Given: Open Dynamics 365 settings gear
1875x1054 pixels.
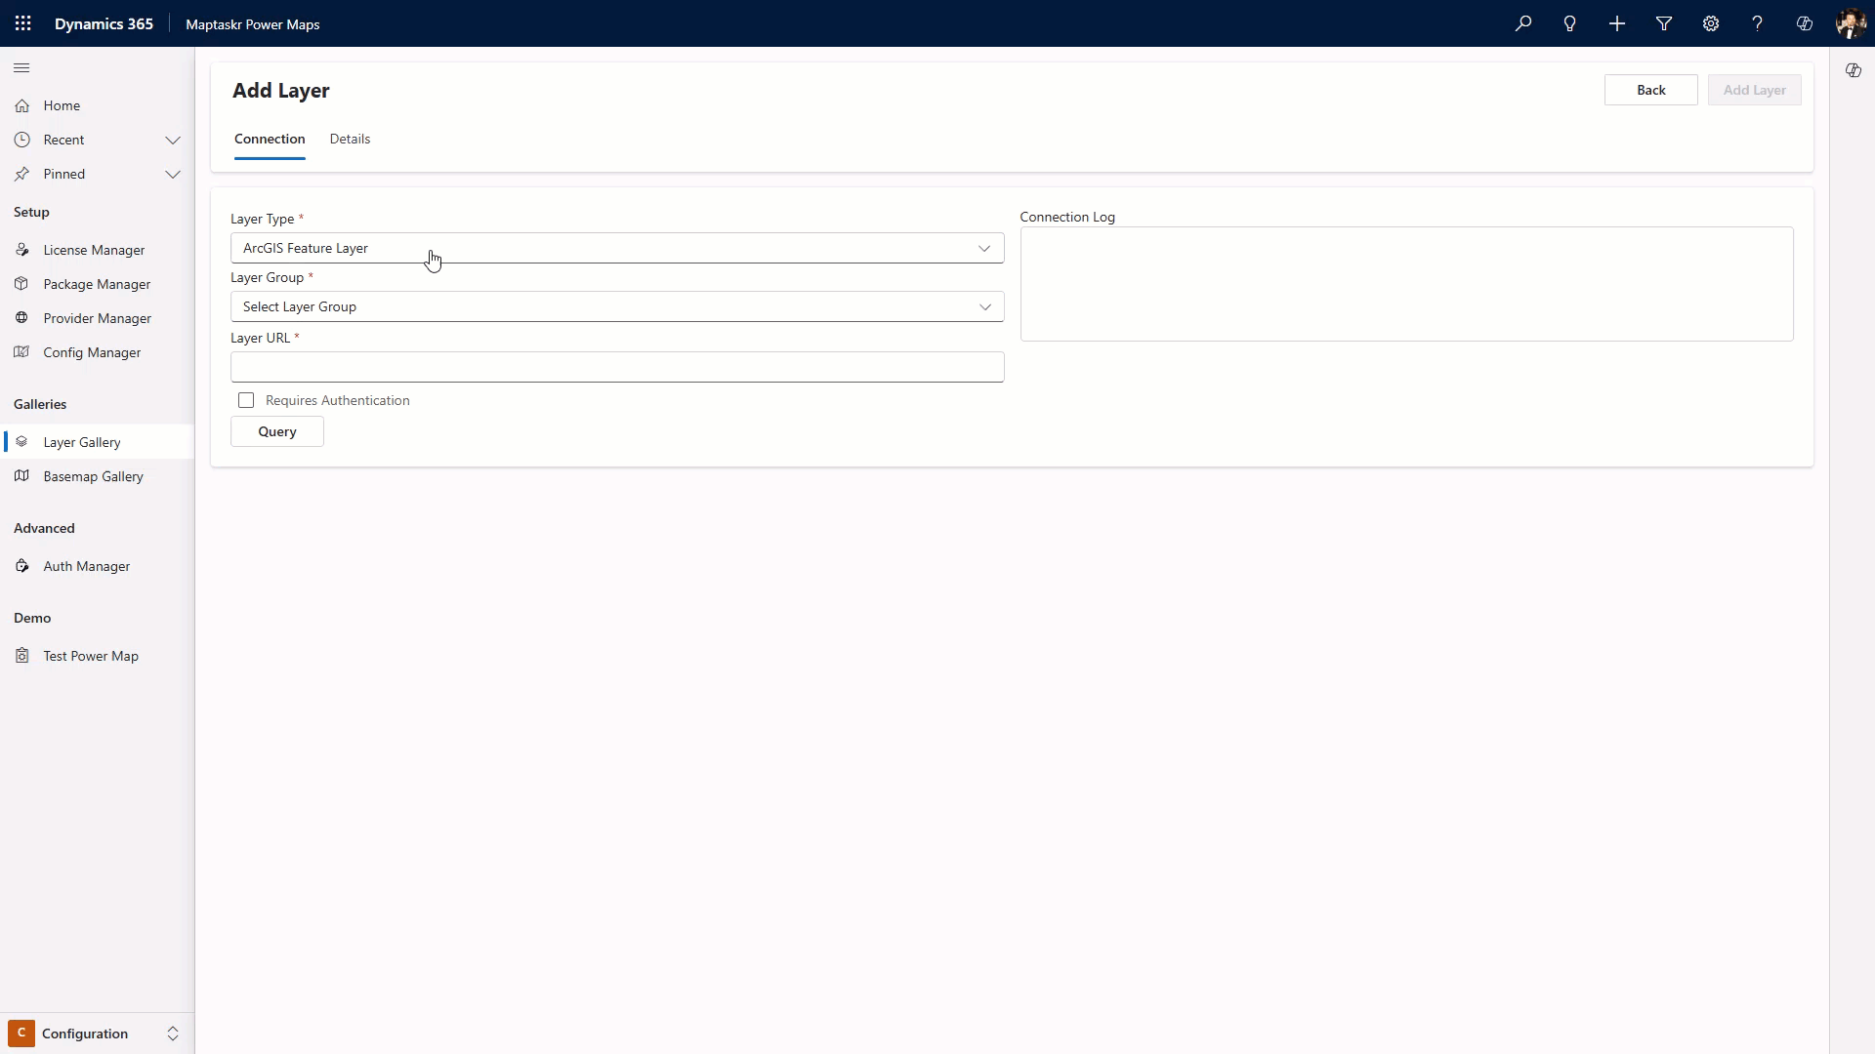Looking at the screenshot, I should pos(1710,23).
